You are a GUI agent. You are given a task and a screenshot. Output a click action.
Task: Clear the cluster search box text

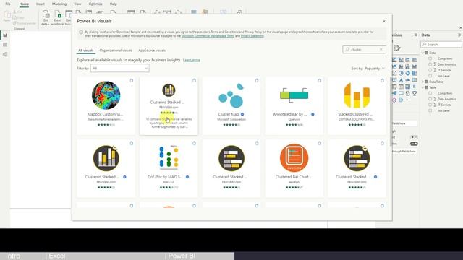pos(381,50)
